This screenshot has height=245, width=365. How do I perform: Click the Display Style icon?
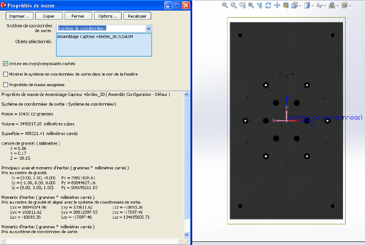307,5
